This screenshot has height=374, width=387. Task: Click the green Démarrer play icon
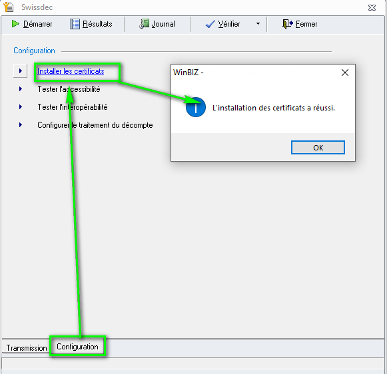[x=15, y=24]
